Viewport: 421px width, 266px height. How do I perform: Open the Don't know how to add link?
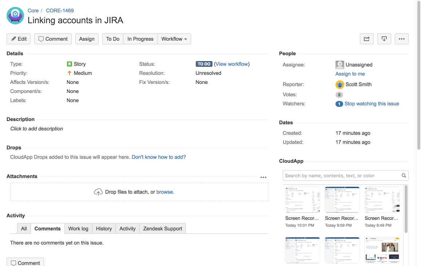coord(159,157)
